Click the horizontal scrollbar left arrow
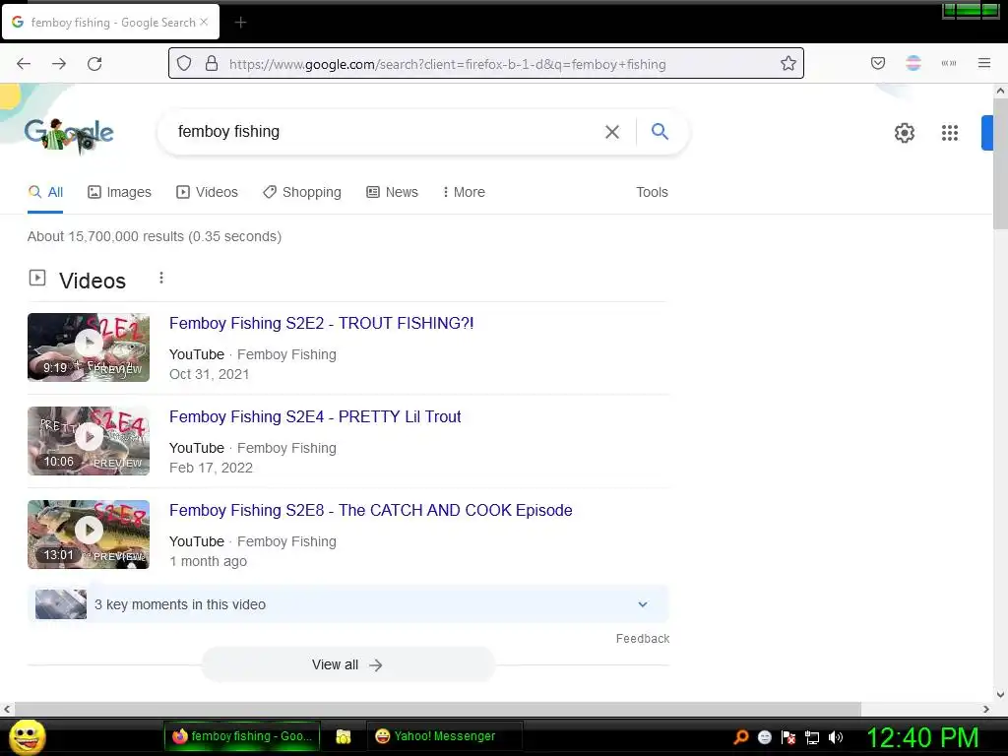The width and height of the screenshot is (1008, 756). tap(7, 709)
